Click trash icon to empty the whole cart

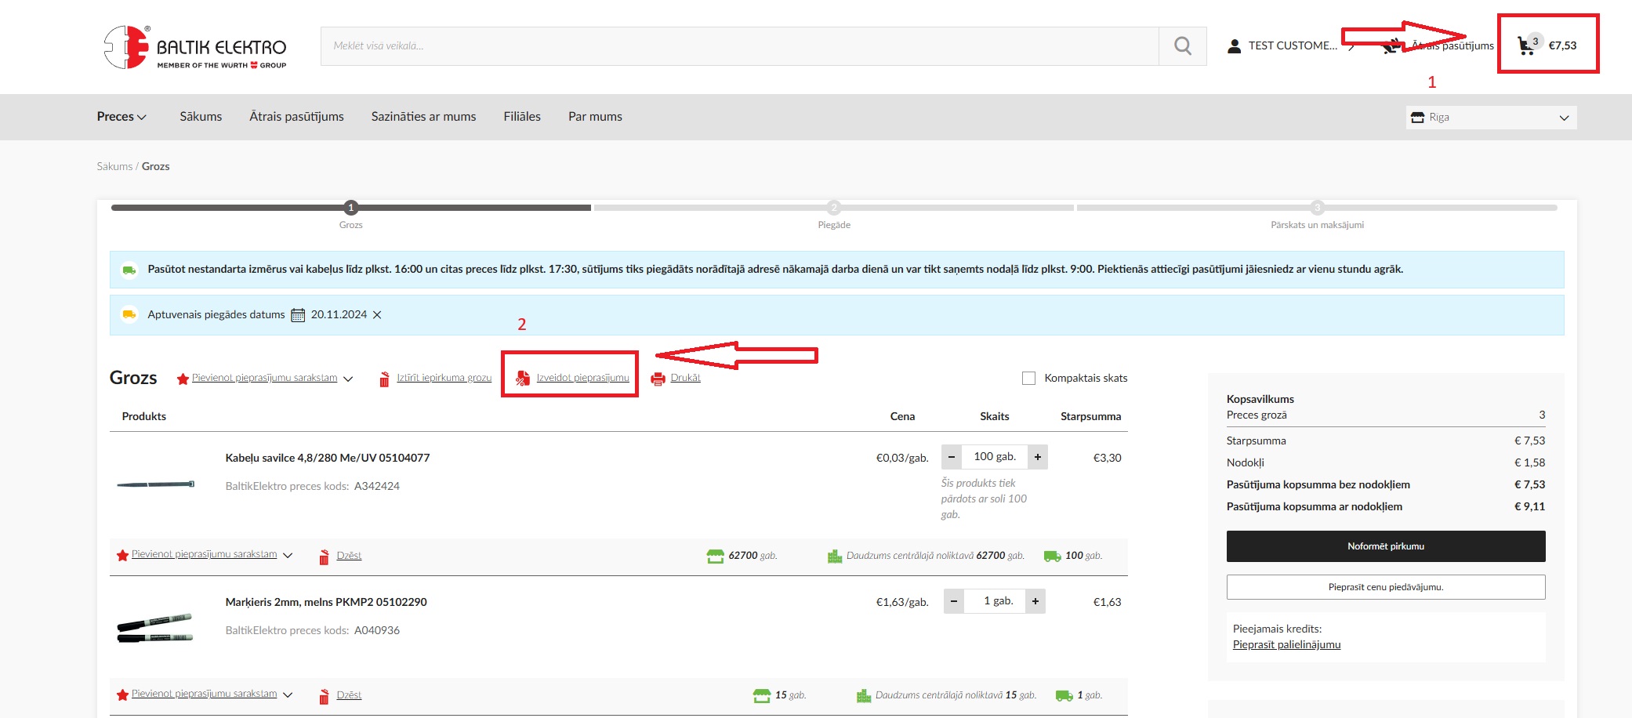coord(384,379)
